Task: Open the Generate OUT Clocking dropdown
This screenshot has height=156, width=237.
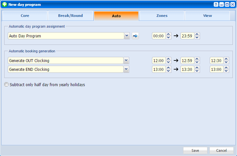Action: 126,60
